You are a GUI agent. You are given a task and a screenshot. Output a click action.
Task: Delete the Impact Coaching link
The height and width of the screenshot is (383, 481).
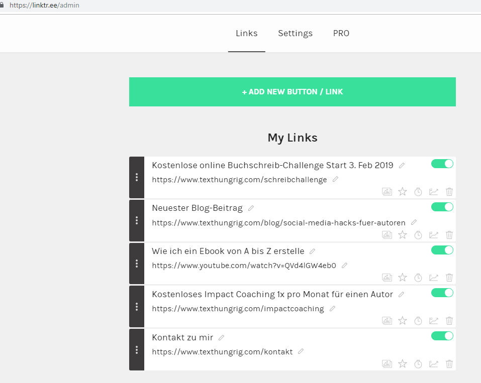[449, 321]
